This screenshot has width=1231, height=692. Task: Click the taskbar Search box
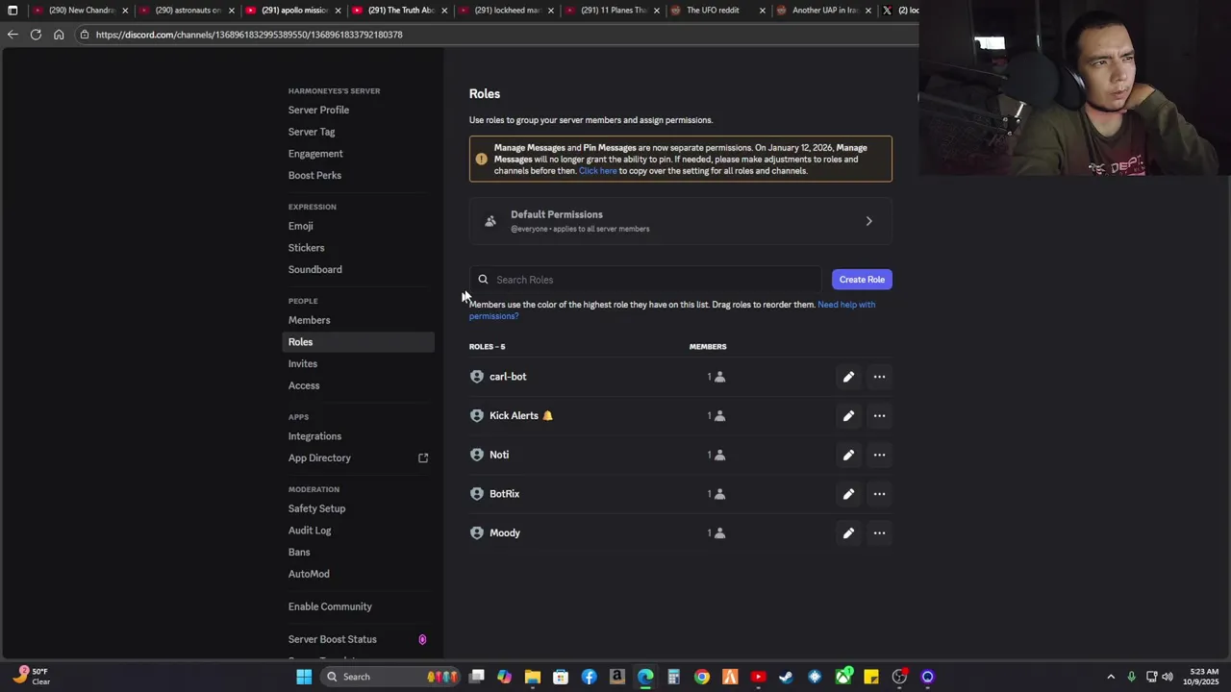tap(389, 677)
